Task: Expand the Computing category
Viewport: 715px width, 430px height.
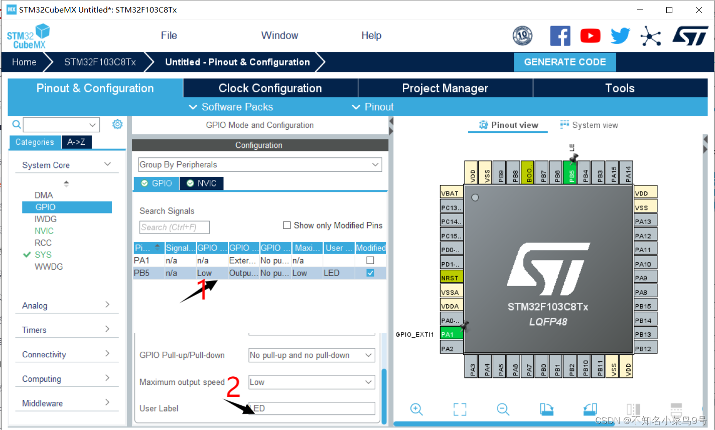Action: point(107,378)
